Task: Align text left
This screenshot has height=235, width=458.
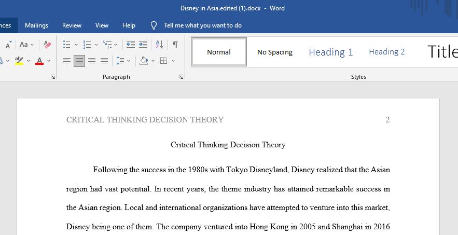Action: (x=67, y=61)
